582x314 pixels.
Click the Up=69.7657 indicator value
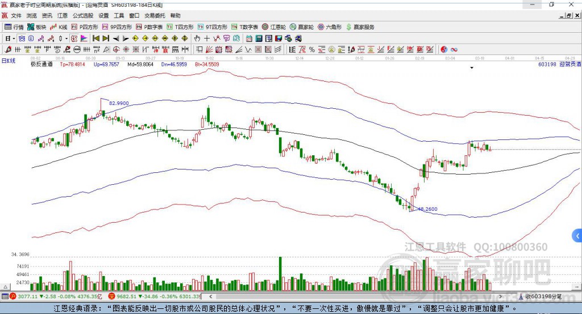click(106, 65)
